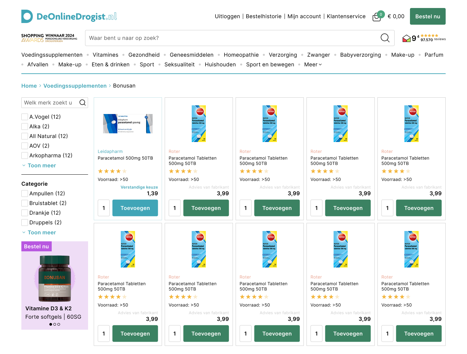Open the Leidapharm brand link

[x=110, y=151]
